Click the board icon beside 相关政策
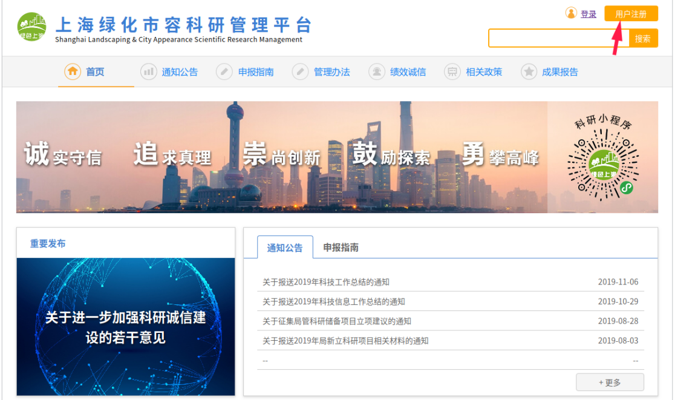The image size is (675, 400). 452,72
